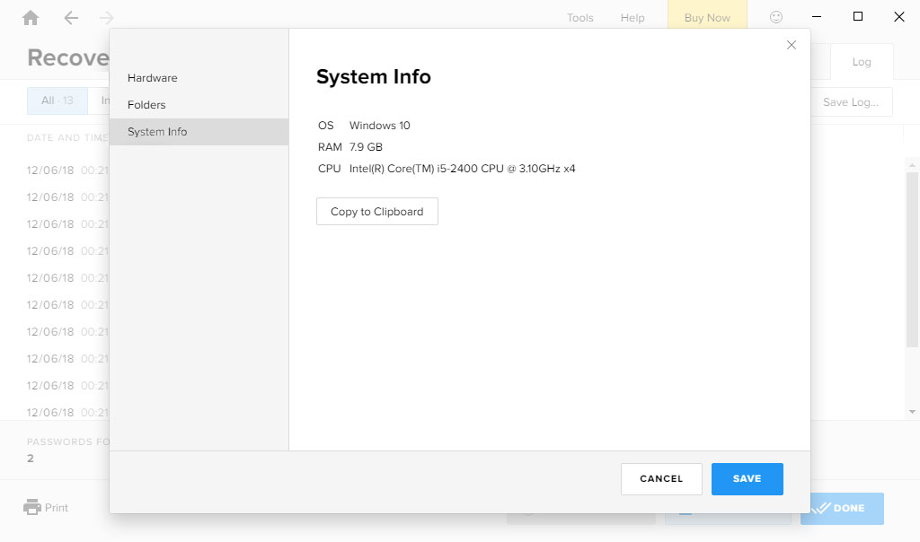Click the Save Log... button
This screenshot has width=920, height=542.
851,102
